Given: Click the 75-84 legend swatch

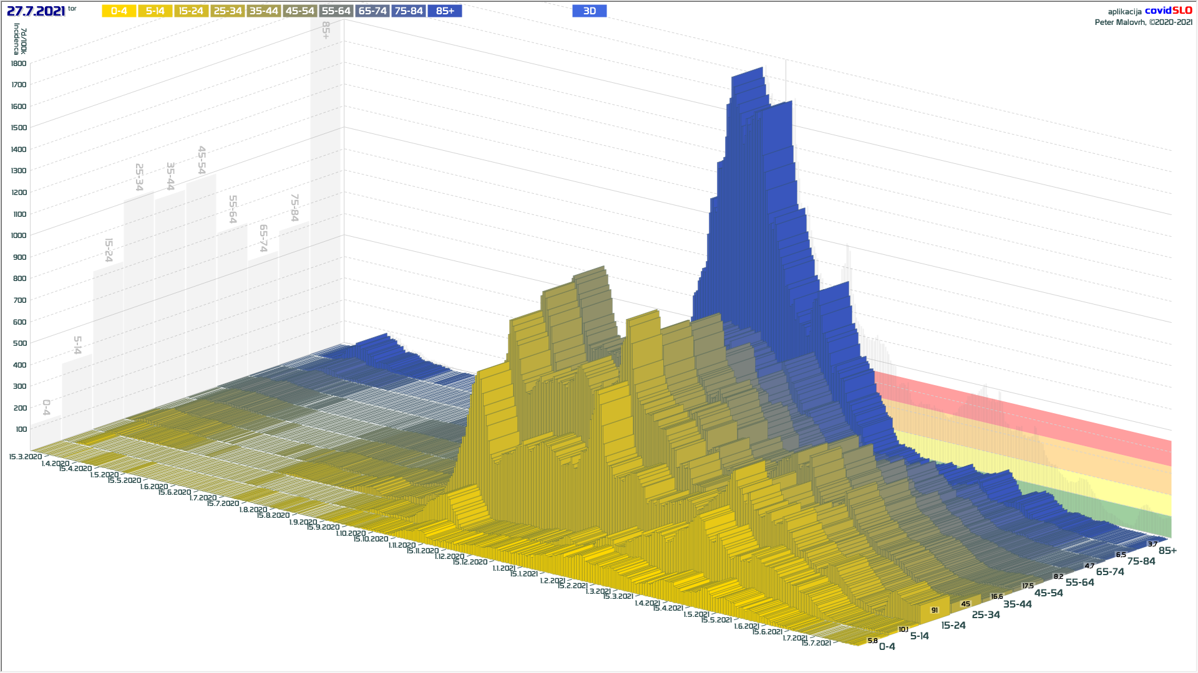Looking at the screenshot, I should coord(409,11).
